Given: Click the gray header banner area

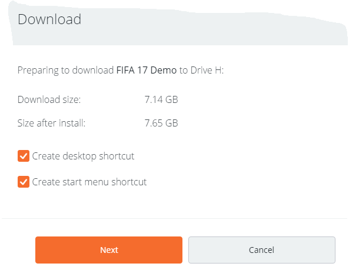Looking at the screenshot, I should [178, 25].
